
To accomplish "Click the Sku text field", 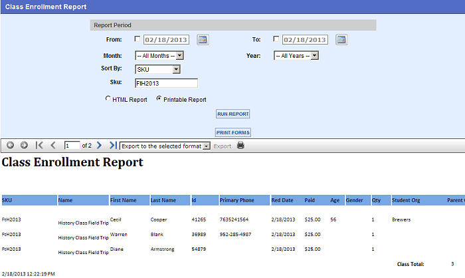I will coord(166,83).
